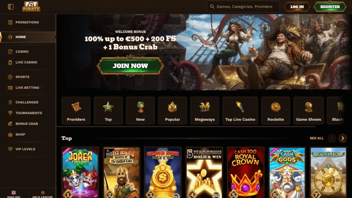Open the New goblet category icon
The height and width of the screenshot is (198, 352).
(140, 107)
